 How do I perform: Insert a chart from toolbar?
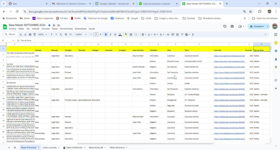pyautogui.click(x=178, y=35)
